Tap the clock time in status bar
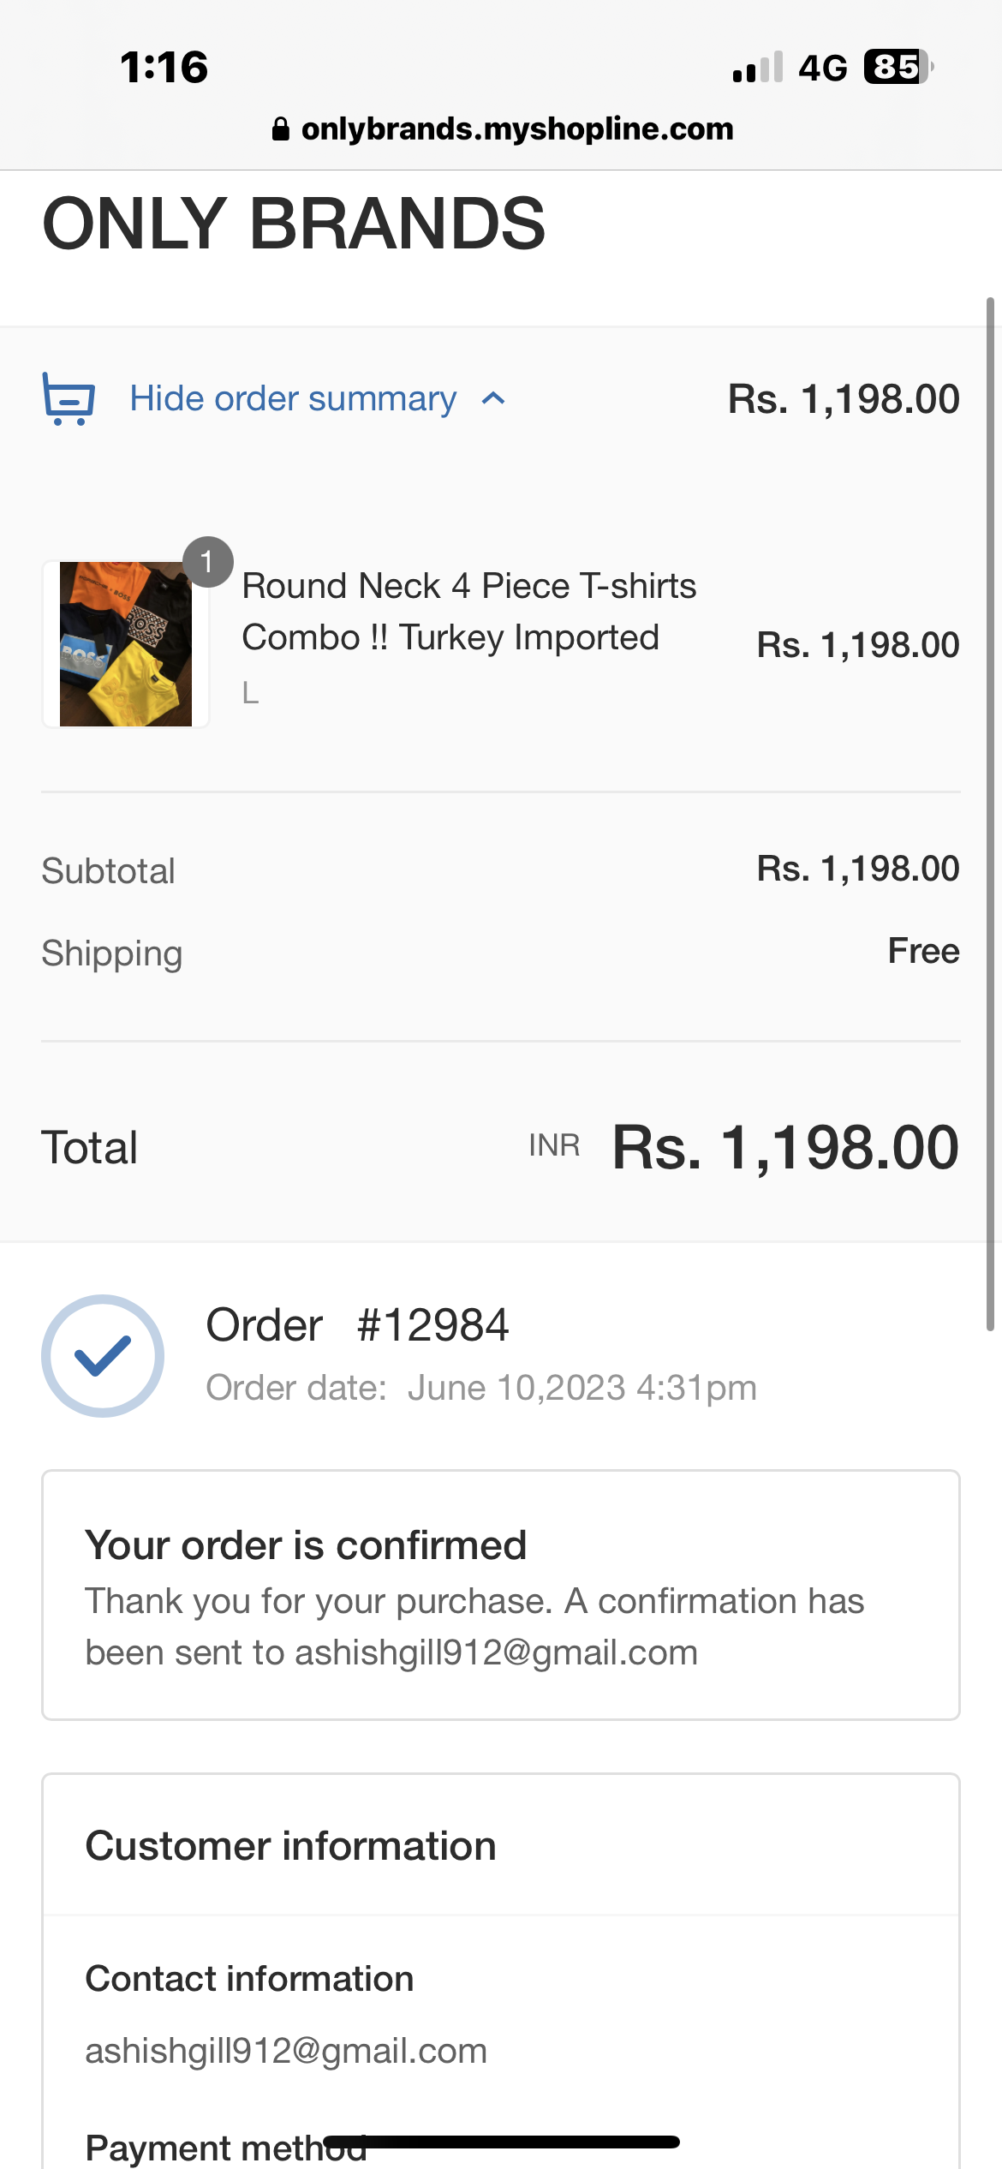Viewport: 1002px width, 2169px height. click(x=164, y=67)
